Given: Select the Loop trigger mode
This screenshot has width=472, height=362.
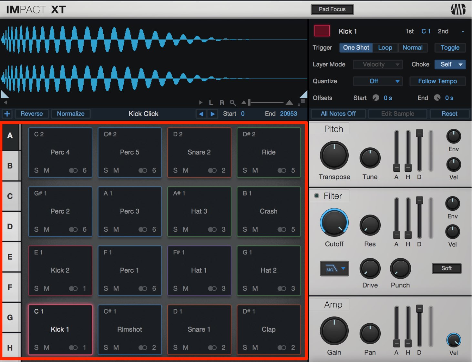Looking at the screenshot, I should pos(385,48).
